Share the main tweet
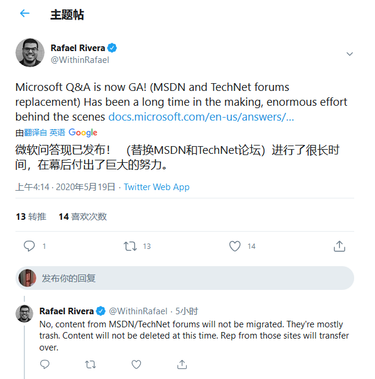 339,246
